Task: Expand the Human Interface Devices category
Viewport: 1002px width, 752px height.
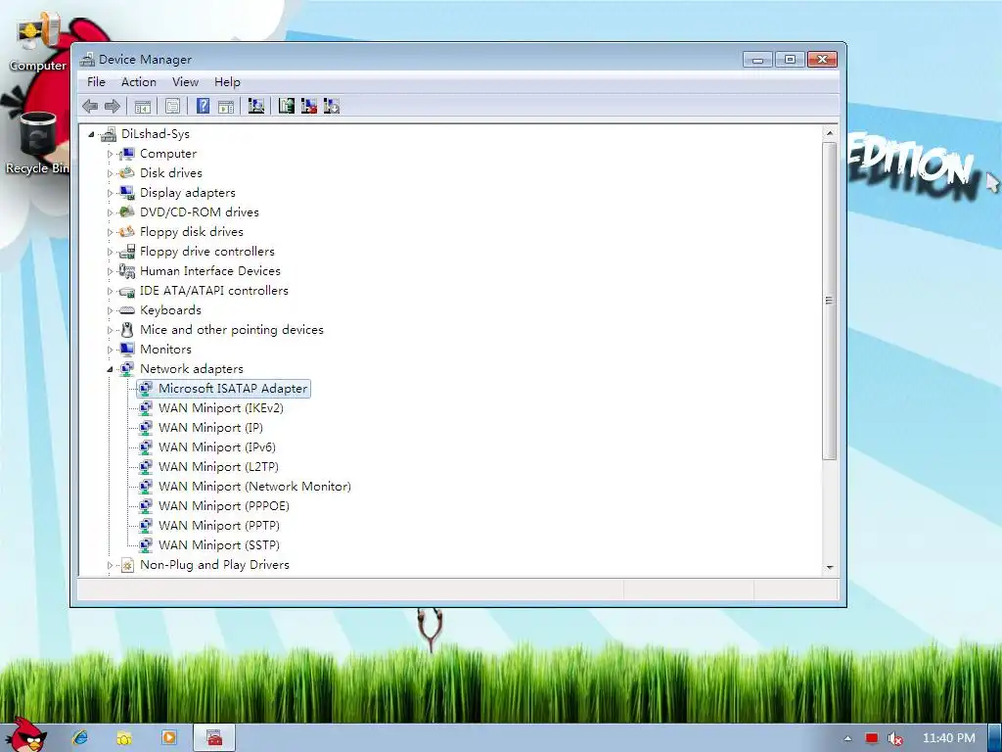Action: (110, 272)
